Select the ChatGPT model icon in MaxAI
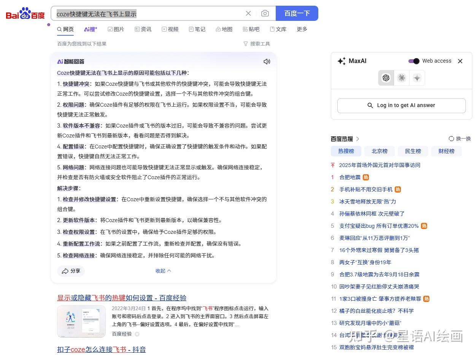The width and height of the screenshot is (475, 355). [386, 78]
